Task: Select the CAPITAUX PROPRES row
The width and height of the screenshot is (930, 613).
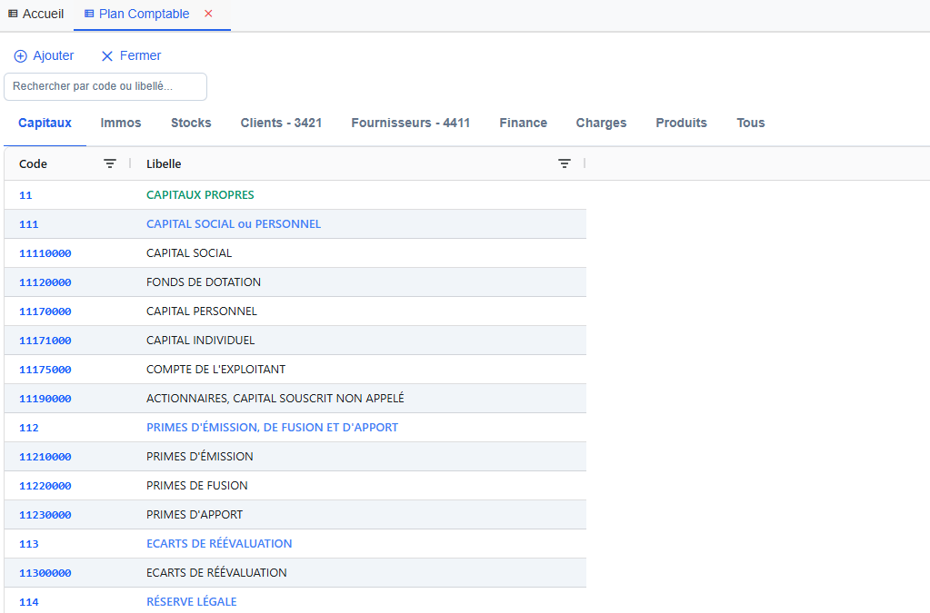Action: click(200, 195)
